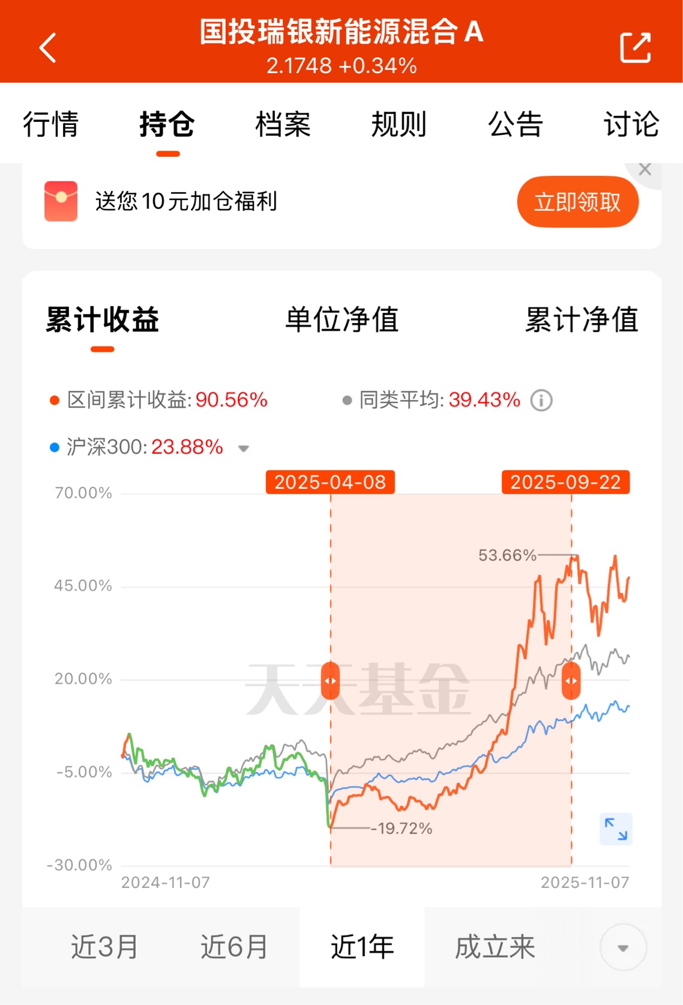Choose 近3月 time range

[104, 947]
